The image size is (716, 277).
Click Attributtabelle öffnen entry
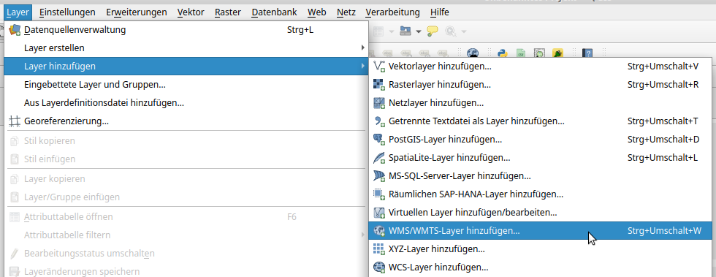(x=186, y=216)
